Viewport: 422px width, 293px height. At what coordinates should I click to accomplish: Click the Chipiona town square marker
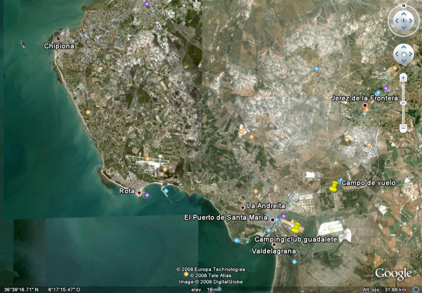pyautogui.click(x=56, y=35)
